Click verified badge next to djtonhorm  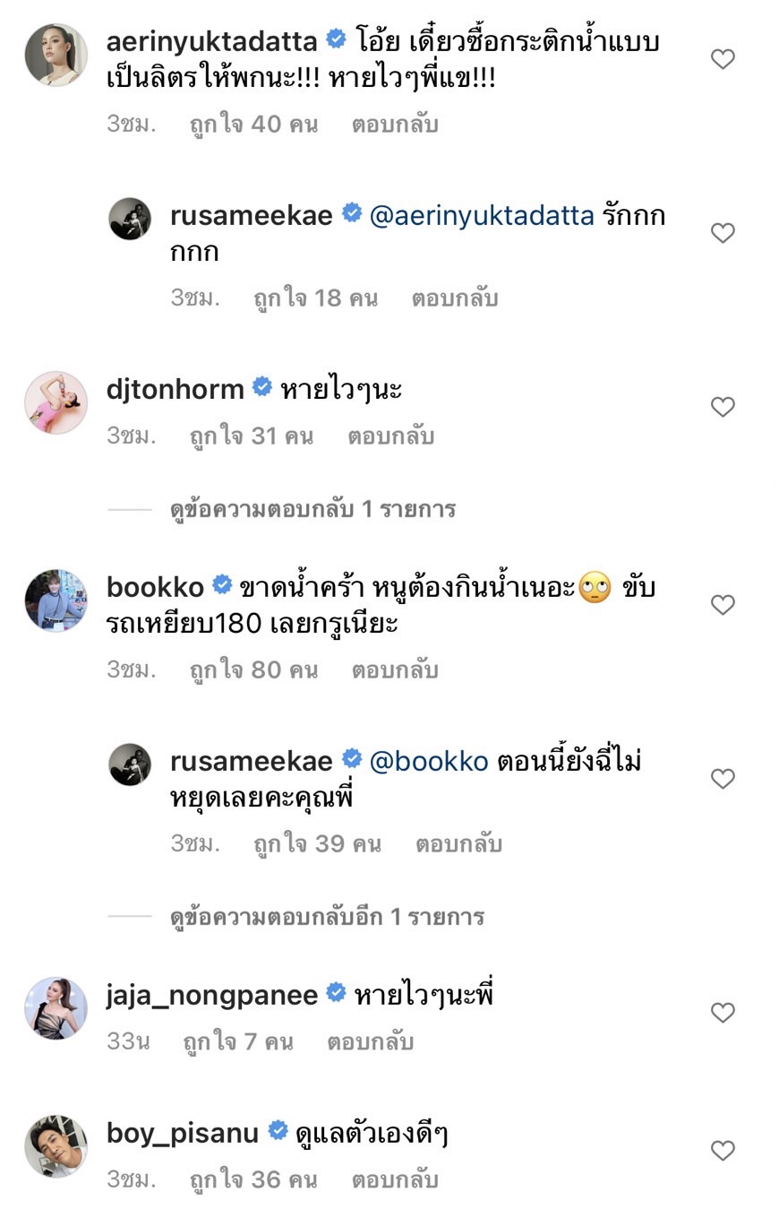(x=262, y=387)
